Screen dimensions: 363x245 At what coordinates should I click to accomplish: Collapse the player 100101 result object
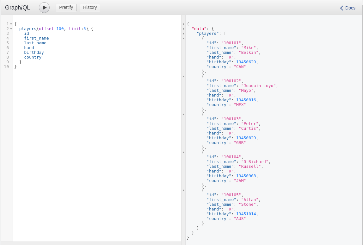click(183, 38)
